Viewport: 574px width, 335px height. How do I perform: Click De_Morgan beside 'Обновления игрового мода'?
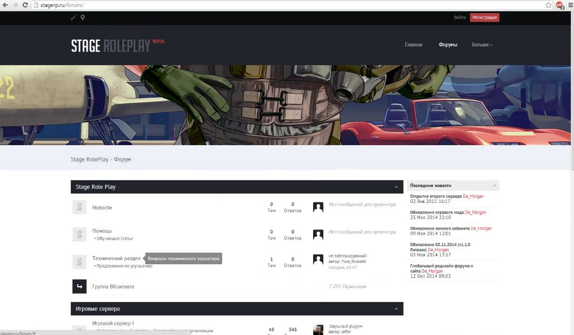click(475, 212)
